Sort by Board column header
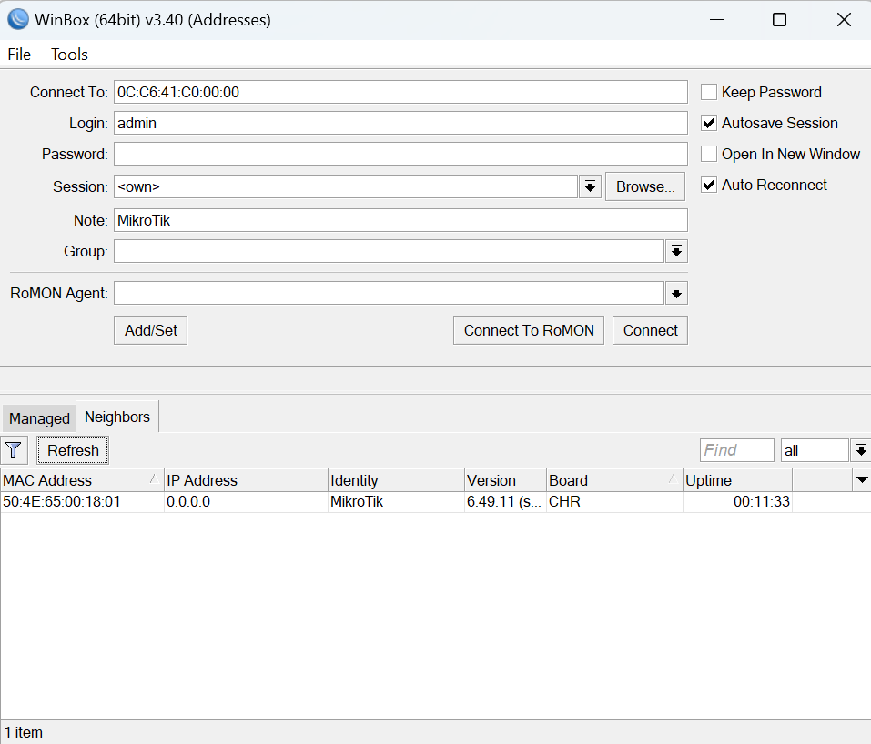This screenshot has height=744, width=871. pyautogui.click(x=614, y=480)
